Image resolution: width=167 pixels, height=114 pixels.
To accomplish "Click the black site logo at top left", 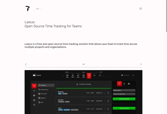I will pos(28,9).
